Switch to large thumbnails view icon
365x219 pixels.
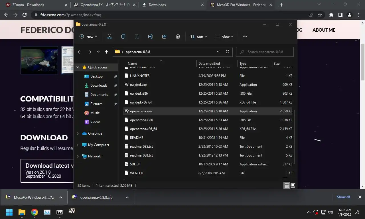(293, 185)
